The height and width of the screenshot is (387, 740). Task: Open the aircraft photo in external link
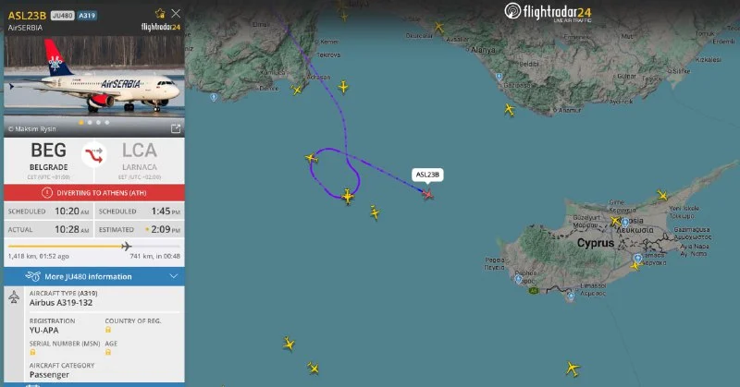tap(176, 128)
